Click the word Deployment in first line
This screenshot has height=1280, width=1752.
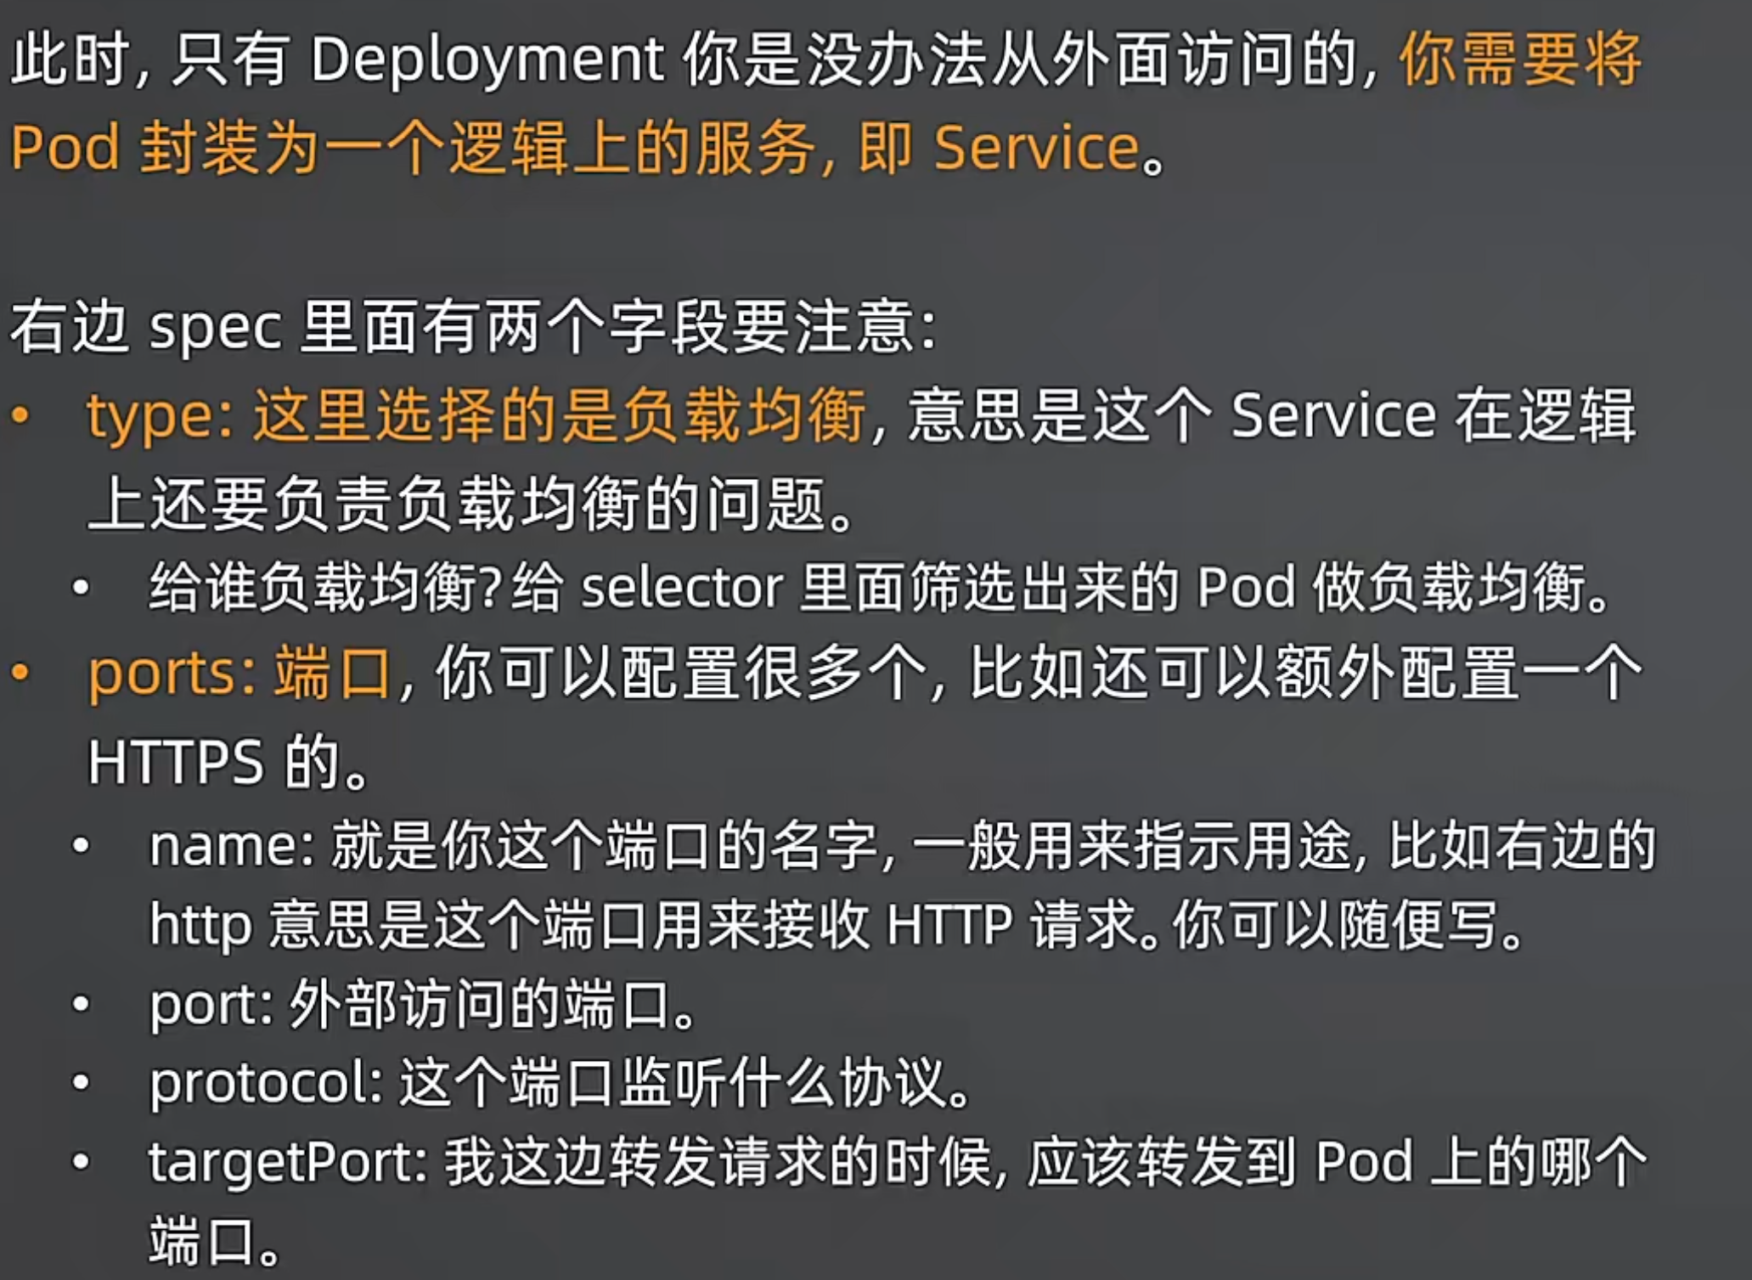(x=487, y=63)
